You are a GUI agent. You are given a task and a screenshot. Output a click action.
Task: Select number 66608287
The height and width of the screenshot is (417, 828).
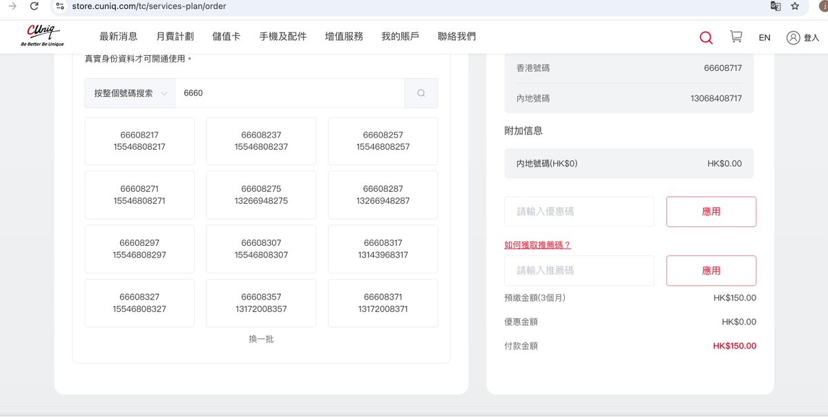click(x=383, y=195)
